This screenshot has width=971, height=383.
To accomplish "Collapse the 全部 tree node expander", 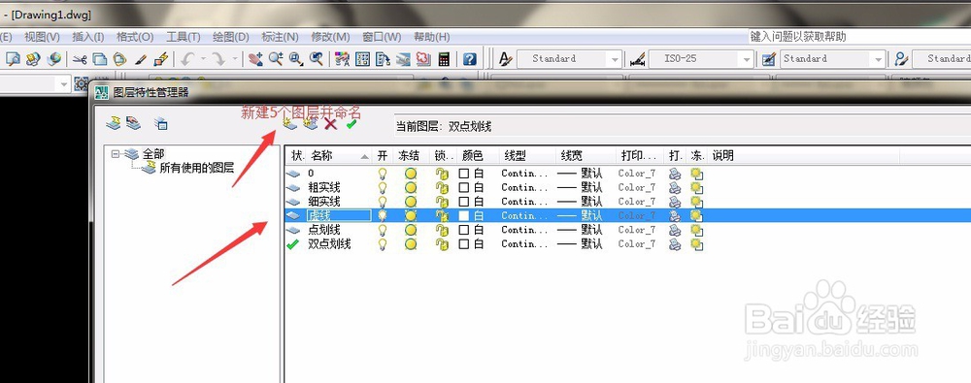I will (116, 154).
